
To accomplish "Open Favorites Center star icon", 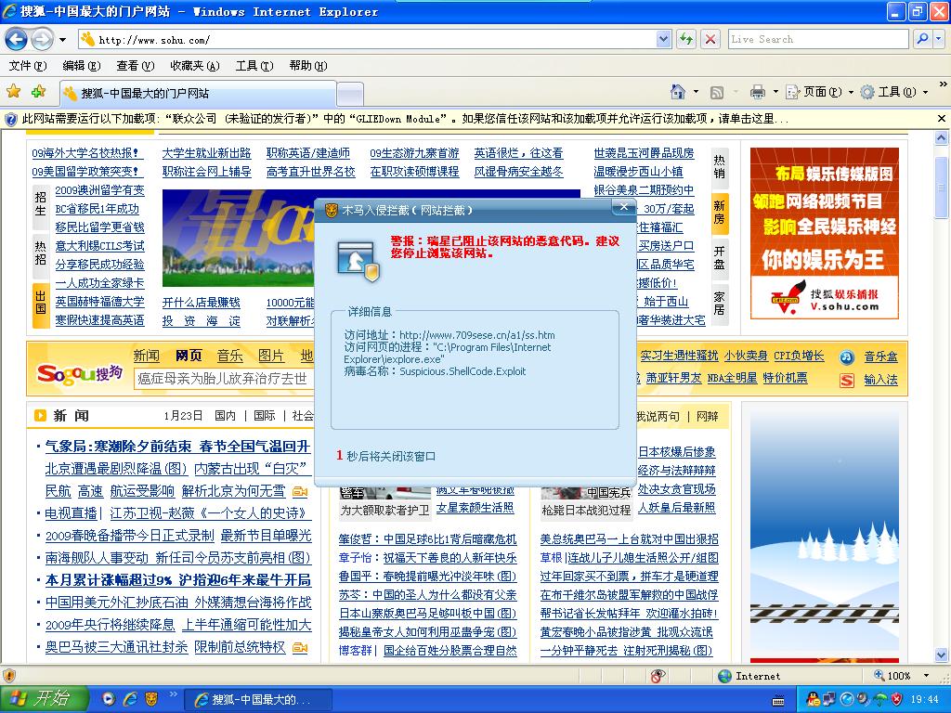I will (13, 92).
